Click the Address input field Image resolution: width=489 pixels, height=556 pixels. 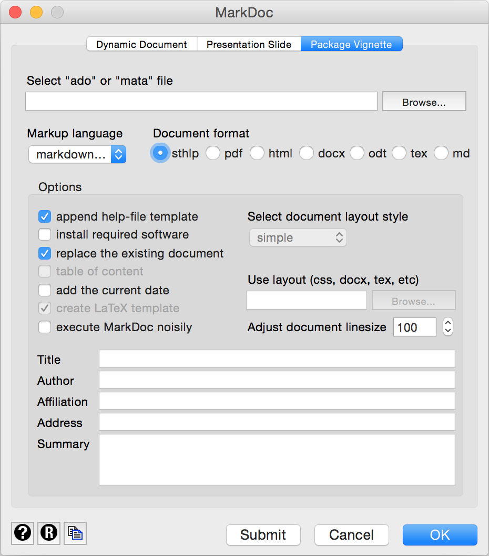[277, 422]
